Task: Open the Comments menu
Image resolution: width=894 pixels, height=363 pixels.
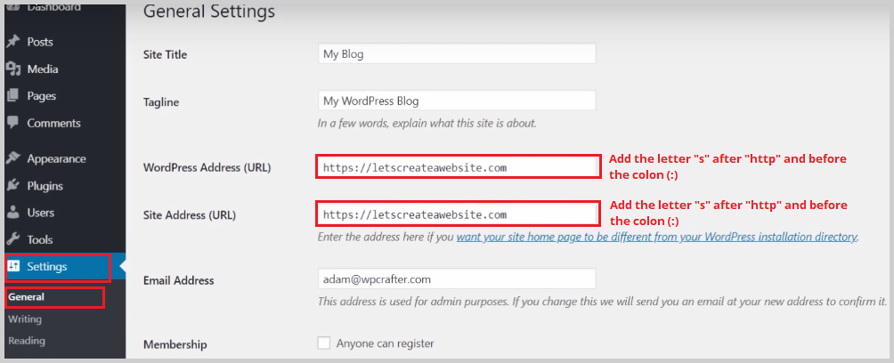Action: [x=53, y=123]
